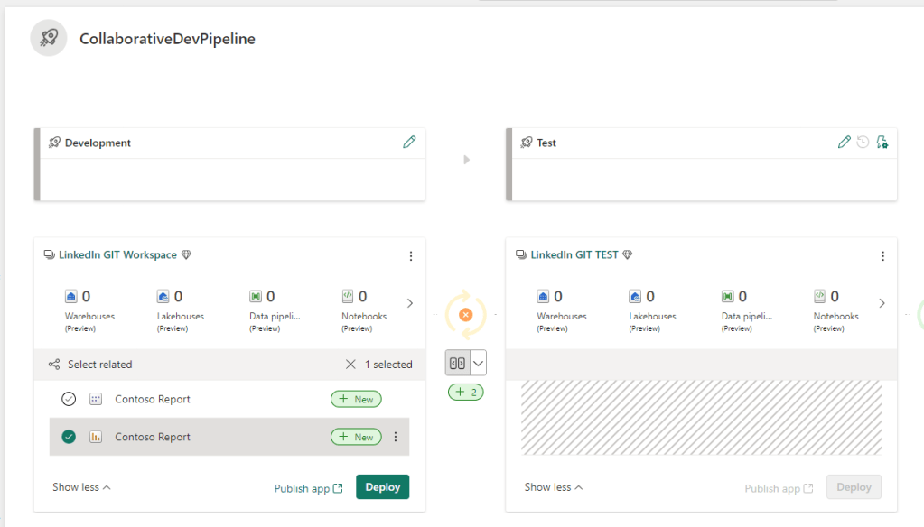Viewport: 924px width, 527px height.
Task: Select the paired comparison view icon
Action: coord(458,363)
